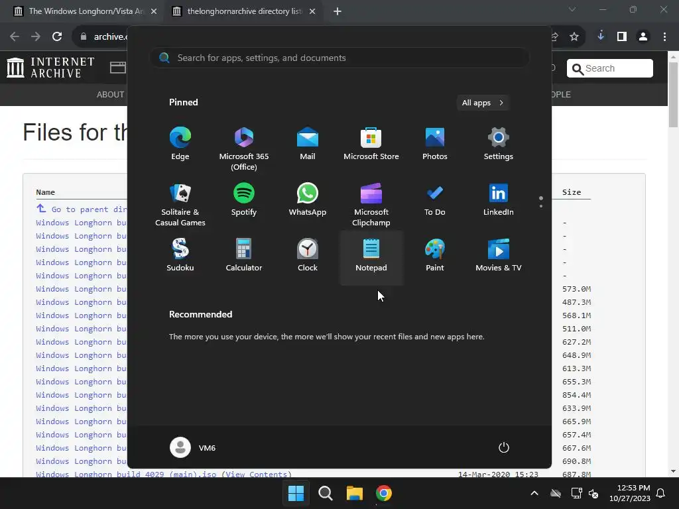Switch to thelonghornarchive directory listing tab
Image resolution: width=679 pixels, height=509 pixels.
[245, 11]
